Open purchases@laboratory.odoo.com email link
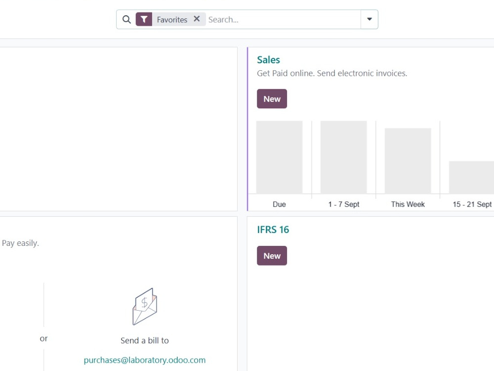Image resolution: width=494 pixels, height=371 pixels. [145, 360]
